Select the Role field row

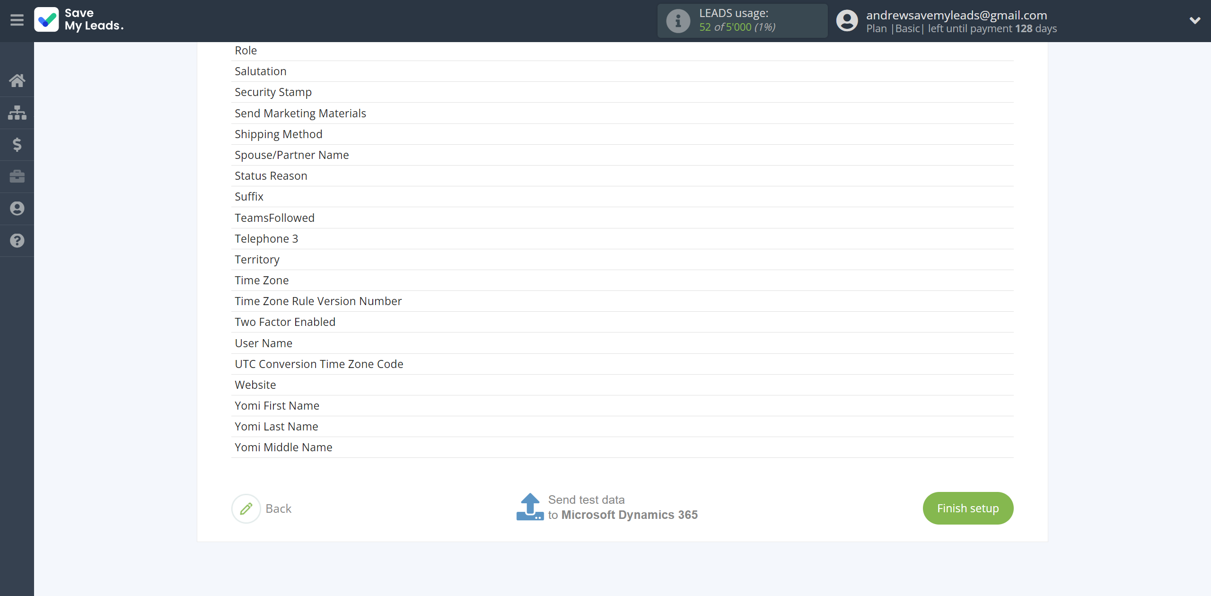(x=622, y=51)
